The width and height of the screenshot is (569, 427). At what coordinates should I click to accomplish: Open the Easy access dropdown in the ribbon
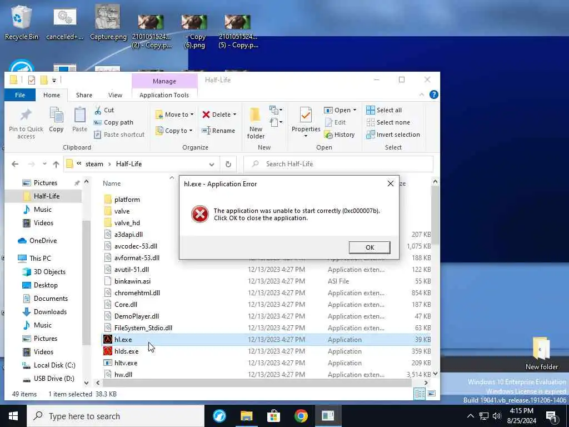tap(276, 122)
